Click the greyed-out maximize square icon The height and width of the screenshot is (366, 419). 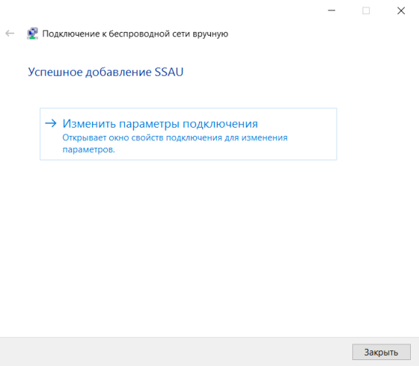[x=366, y=10]
